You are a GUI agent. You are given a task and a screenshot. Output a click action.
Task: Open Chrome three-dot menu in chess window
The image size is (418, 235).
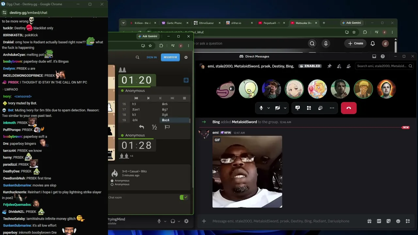(x=188, y=46)
